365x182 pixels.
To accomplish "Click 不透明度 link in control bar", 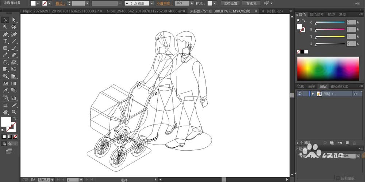I will click(164, 4).
